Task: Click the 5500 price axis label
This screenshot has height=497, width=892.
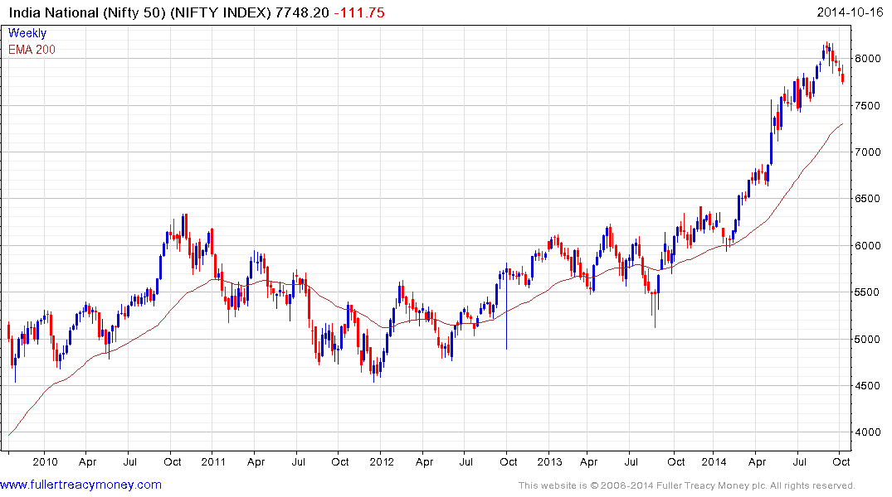Action: tap(867, 292)
